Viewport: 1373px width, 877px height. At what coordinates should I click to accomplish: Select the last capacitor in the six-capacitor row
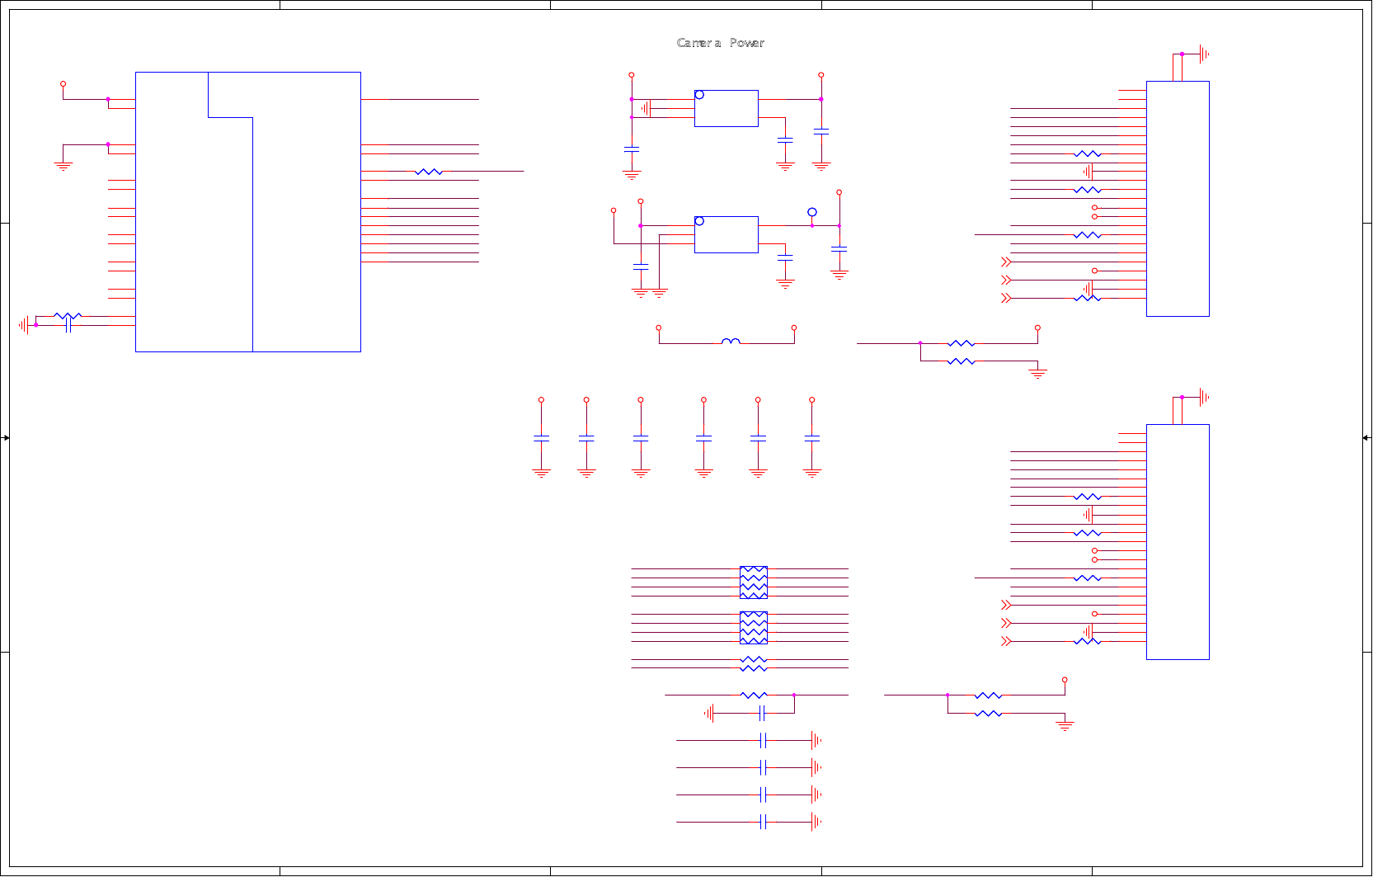812,439
